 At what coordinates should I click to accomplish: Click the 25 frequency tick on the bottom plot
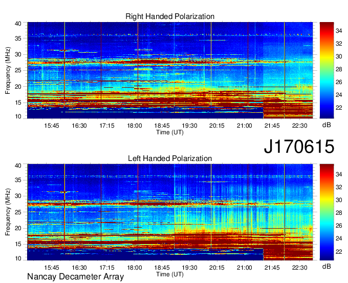pos(18,212)
